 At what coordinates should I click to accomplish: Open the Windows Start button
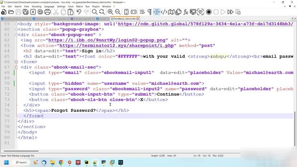point(6,162)
